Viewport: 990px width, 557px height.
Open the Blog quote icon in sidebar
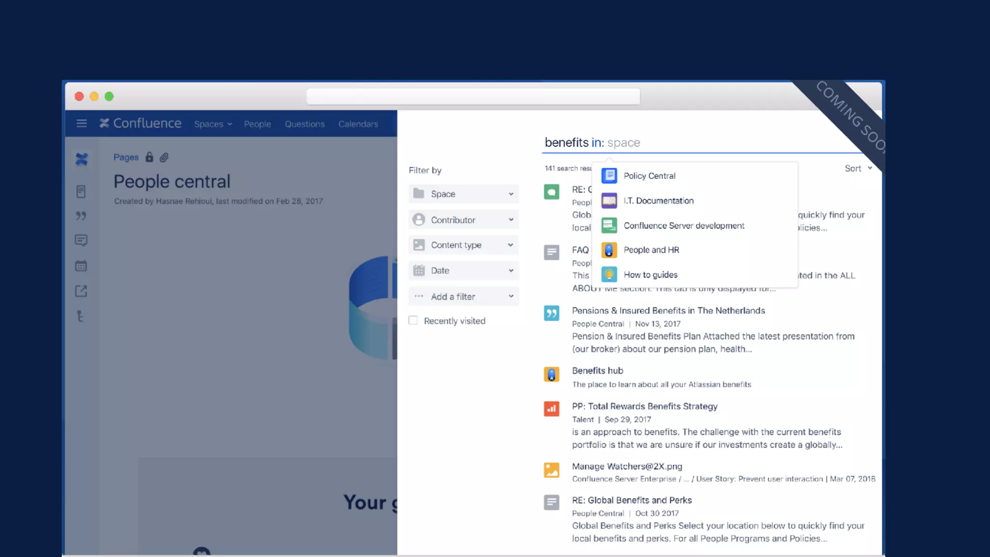pyautogui.click(x=81, y=216)
